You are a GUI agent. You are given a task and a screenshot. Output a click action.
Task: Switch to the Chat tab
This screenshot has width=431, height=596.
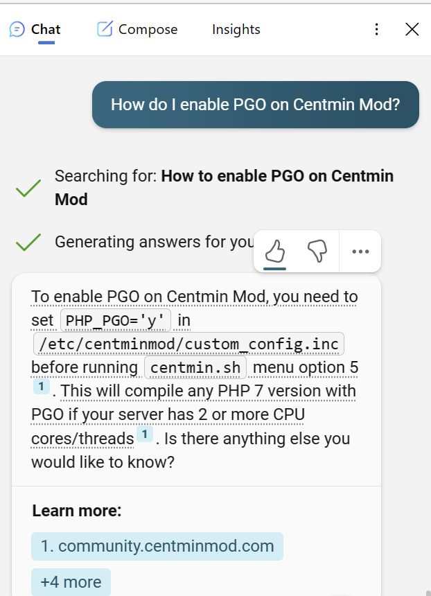[x=35, y=29]
